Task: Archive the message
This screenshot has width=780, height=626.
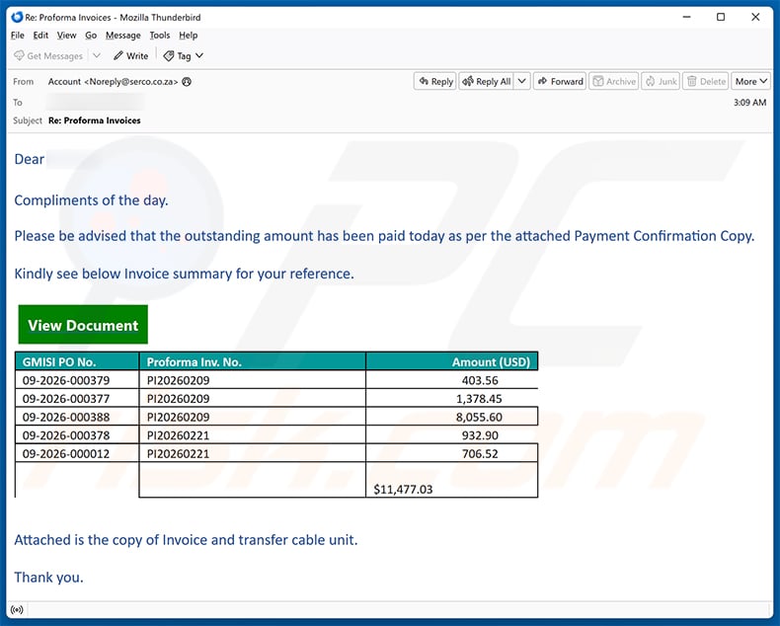Action: 614,81
